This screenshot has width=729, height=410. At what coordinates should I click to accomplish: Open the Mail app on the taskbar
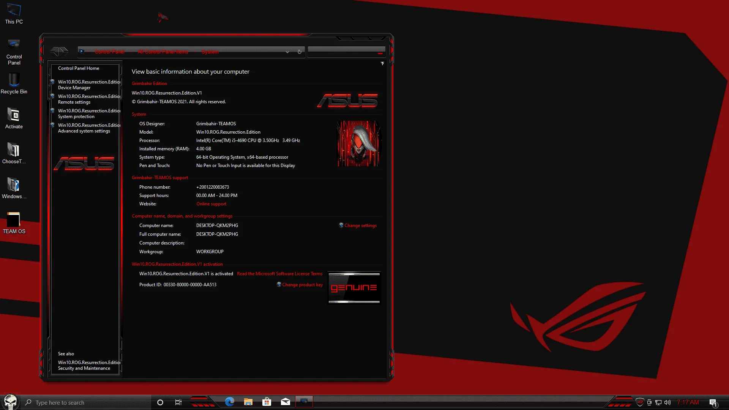point(286,402)
